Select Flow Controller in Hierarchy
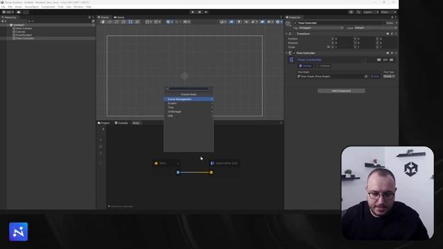Viewport: 443px width, 249px height. (25, 39)
